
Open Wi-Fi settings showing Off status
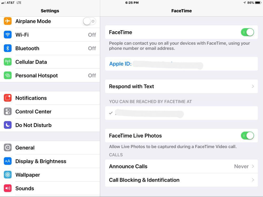click(50, 35)
